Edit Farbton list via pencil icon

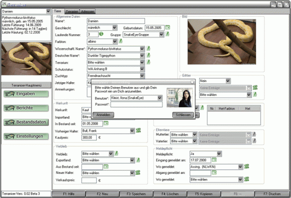[120, 41]
